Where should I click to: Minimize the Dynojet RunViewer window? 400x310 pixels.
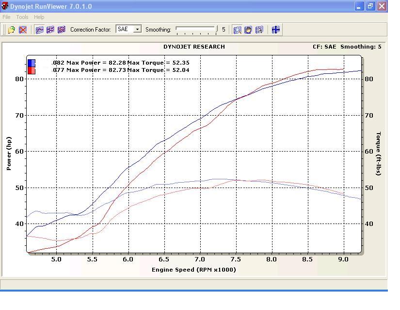[359, 6]
